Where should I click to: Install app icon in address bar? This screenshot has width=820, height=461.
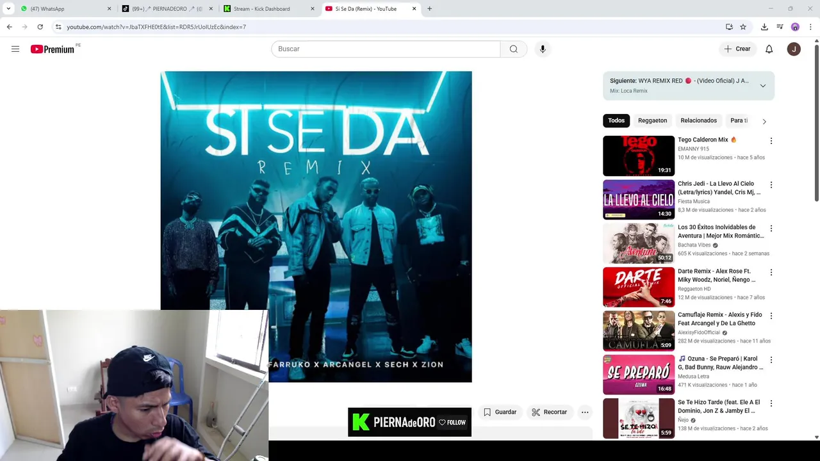(729, 27)
